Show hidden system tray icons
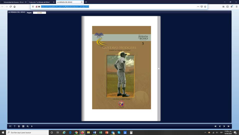Screen dimensions: 239x135 [205, 132]
